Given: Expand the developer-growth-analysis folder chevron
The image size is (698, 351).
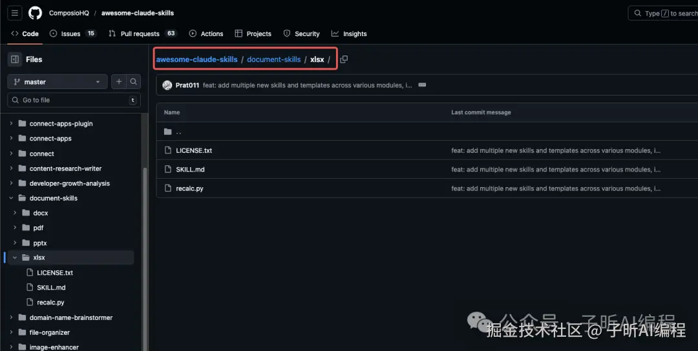Looking at the screenshot, I should pos(11,183).
